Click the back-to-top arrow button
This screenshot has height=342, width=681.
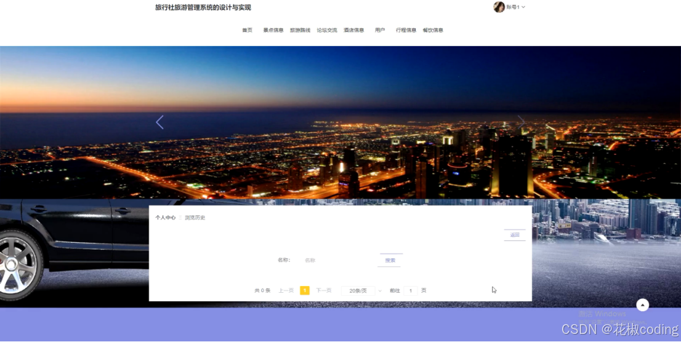point(642,305)
